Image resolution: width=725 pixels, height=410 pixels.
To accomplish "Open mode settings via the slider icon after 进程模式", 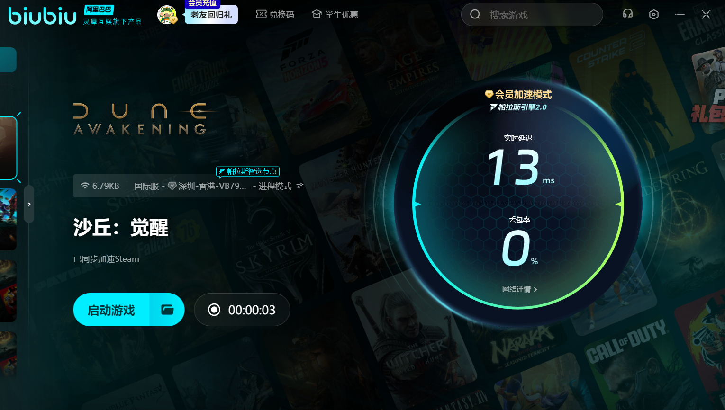I will [300, 186].
